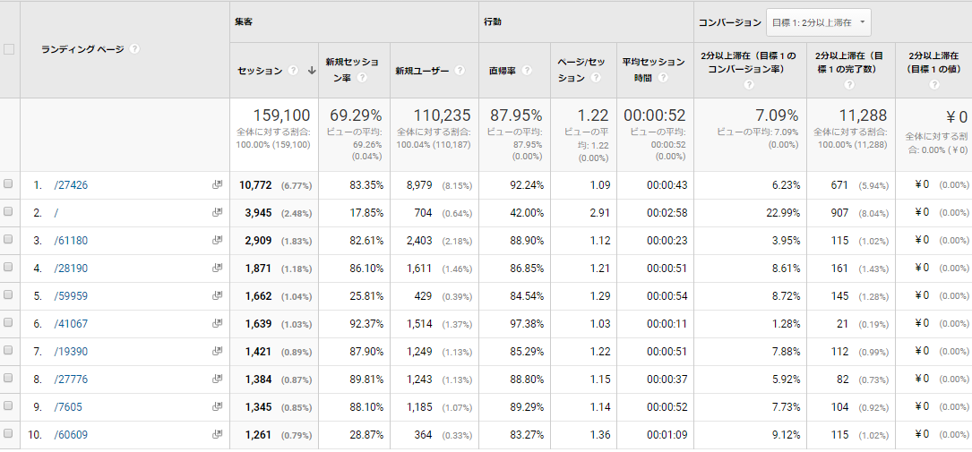Open the 目標 1: 2分以上滞在 dropdown
The image size is (972, 452).
coord(819,22)
